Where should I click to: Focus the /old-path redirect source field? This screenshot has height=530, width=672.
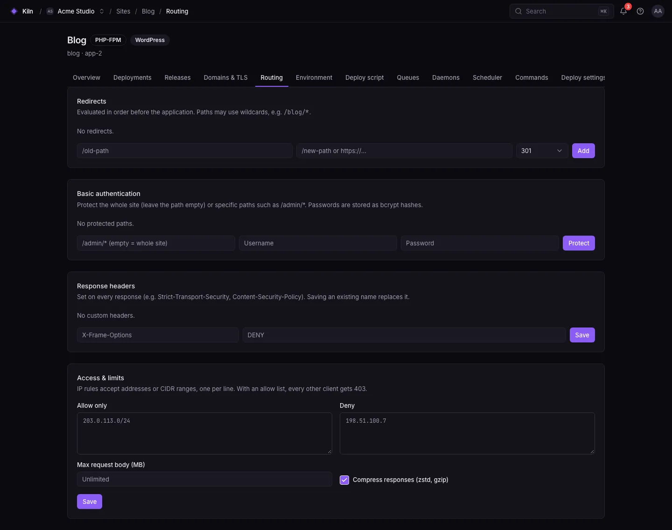[x=185, y=151]
